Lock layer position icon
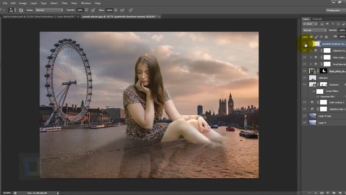The width and height of the screenshot is (346, 195). 321,37
